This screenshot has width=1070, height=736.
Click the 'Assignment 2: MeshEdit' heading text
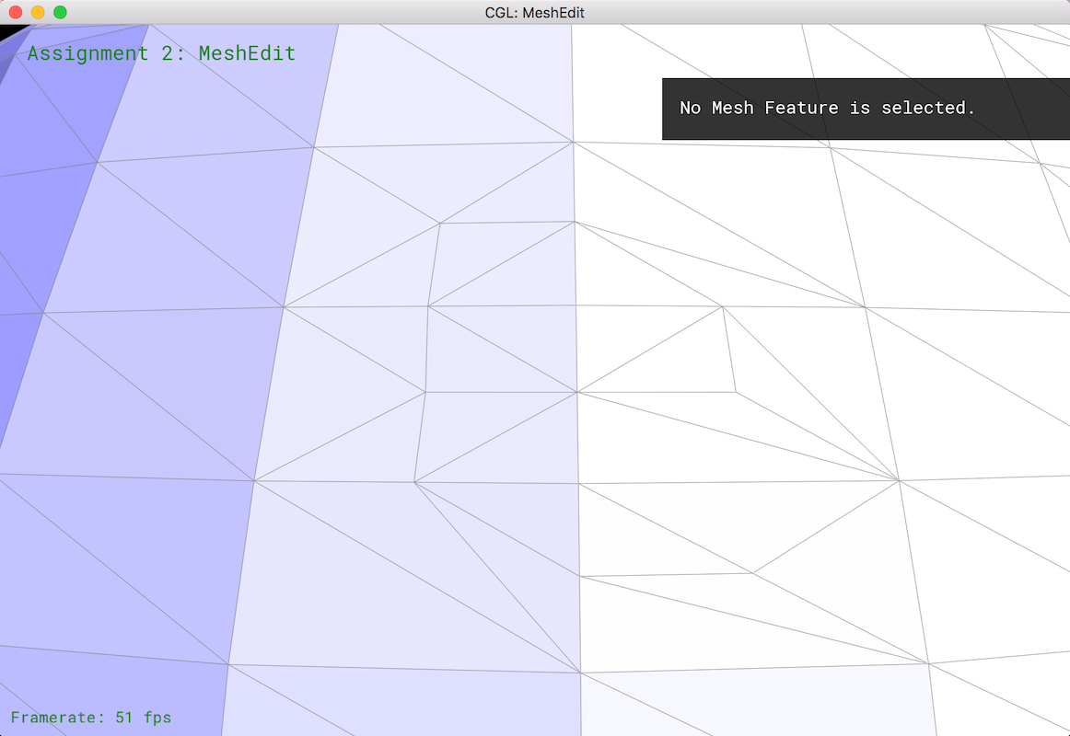click(x=161, y=53)
